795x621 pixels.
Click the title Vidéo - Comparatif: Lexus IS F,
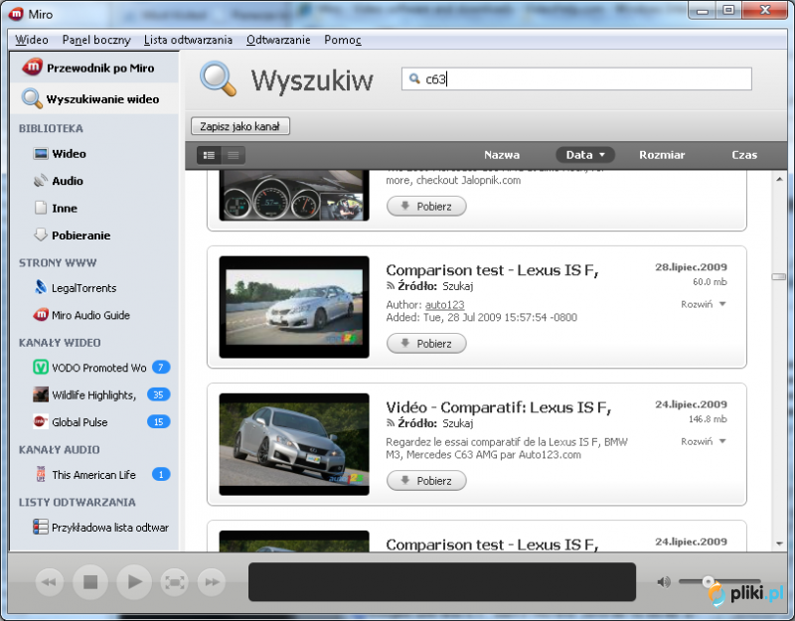(499, 407)
